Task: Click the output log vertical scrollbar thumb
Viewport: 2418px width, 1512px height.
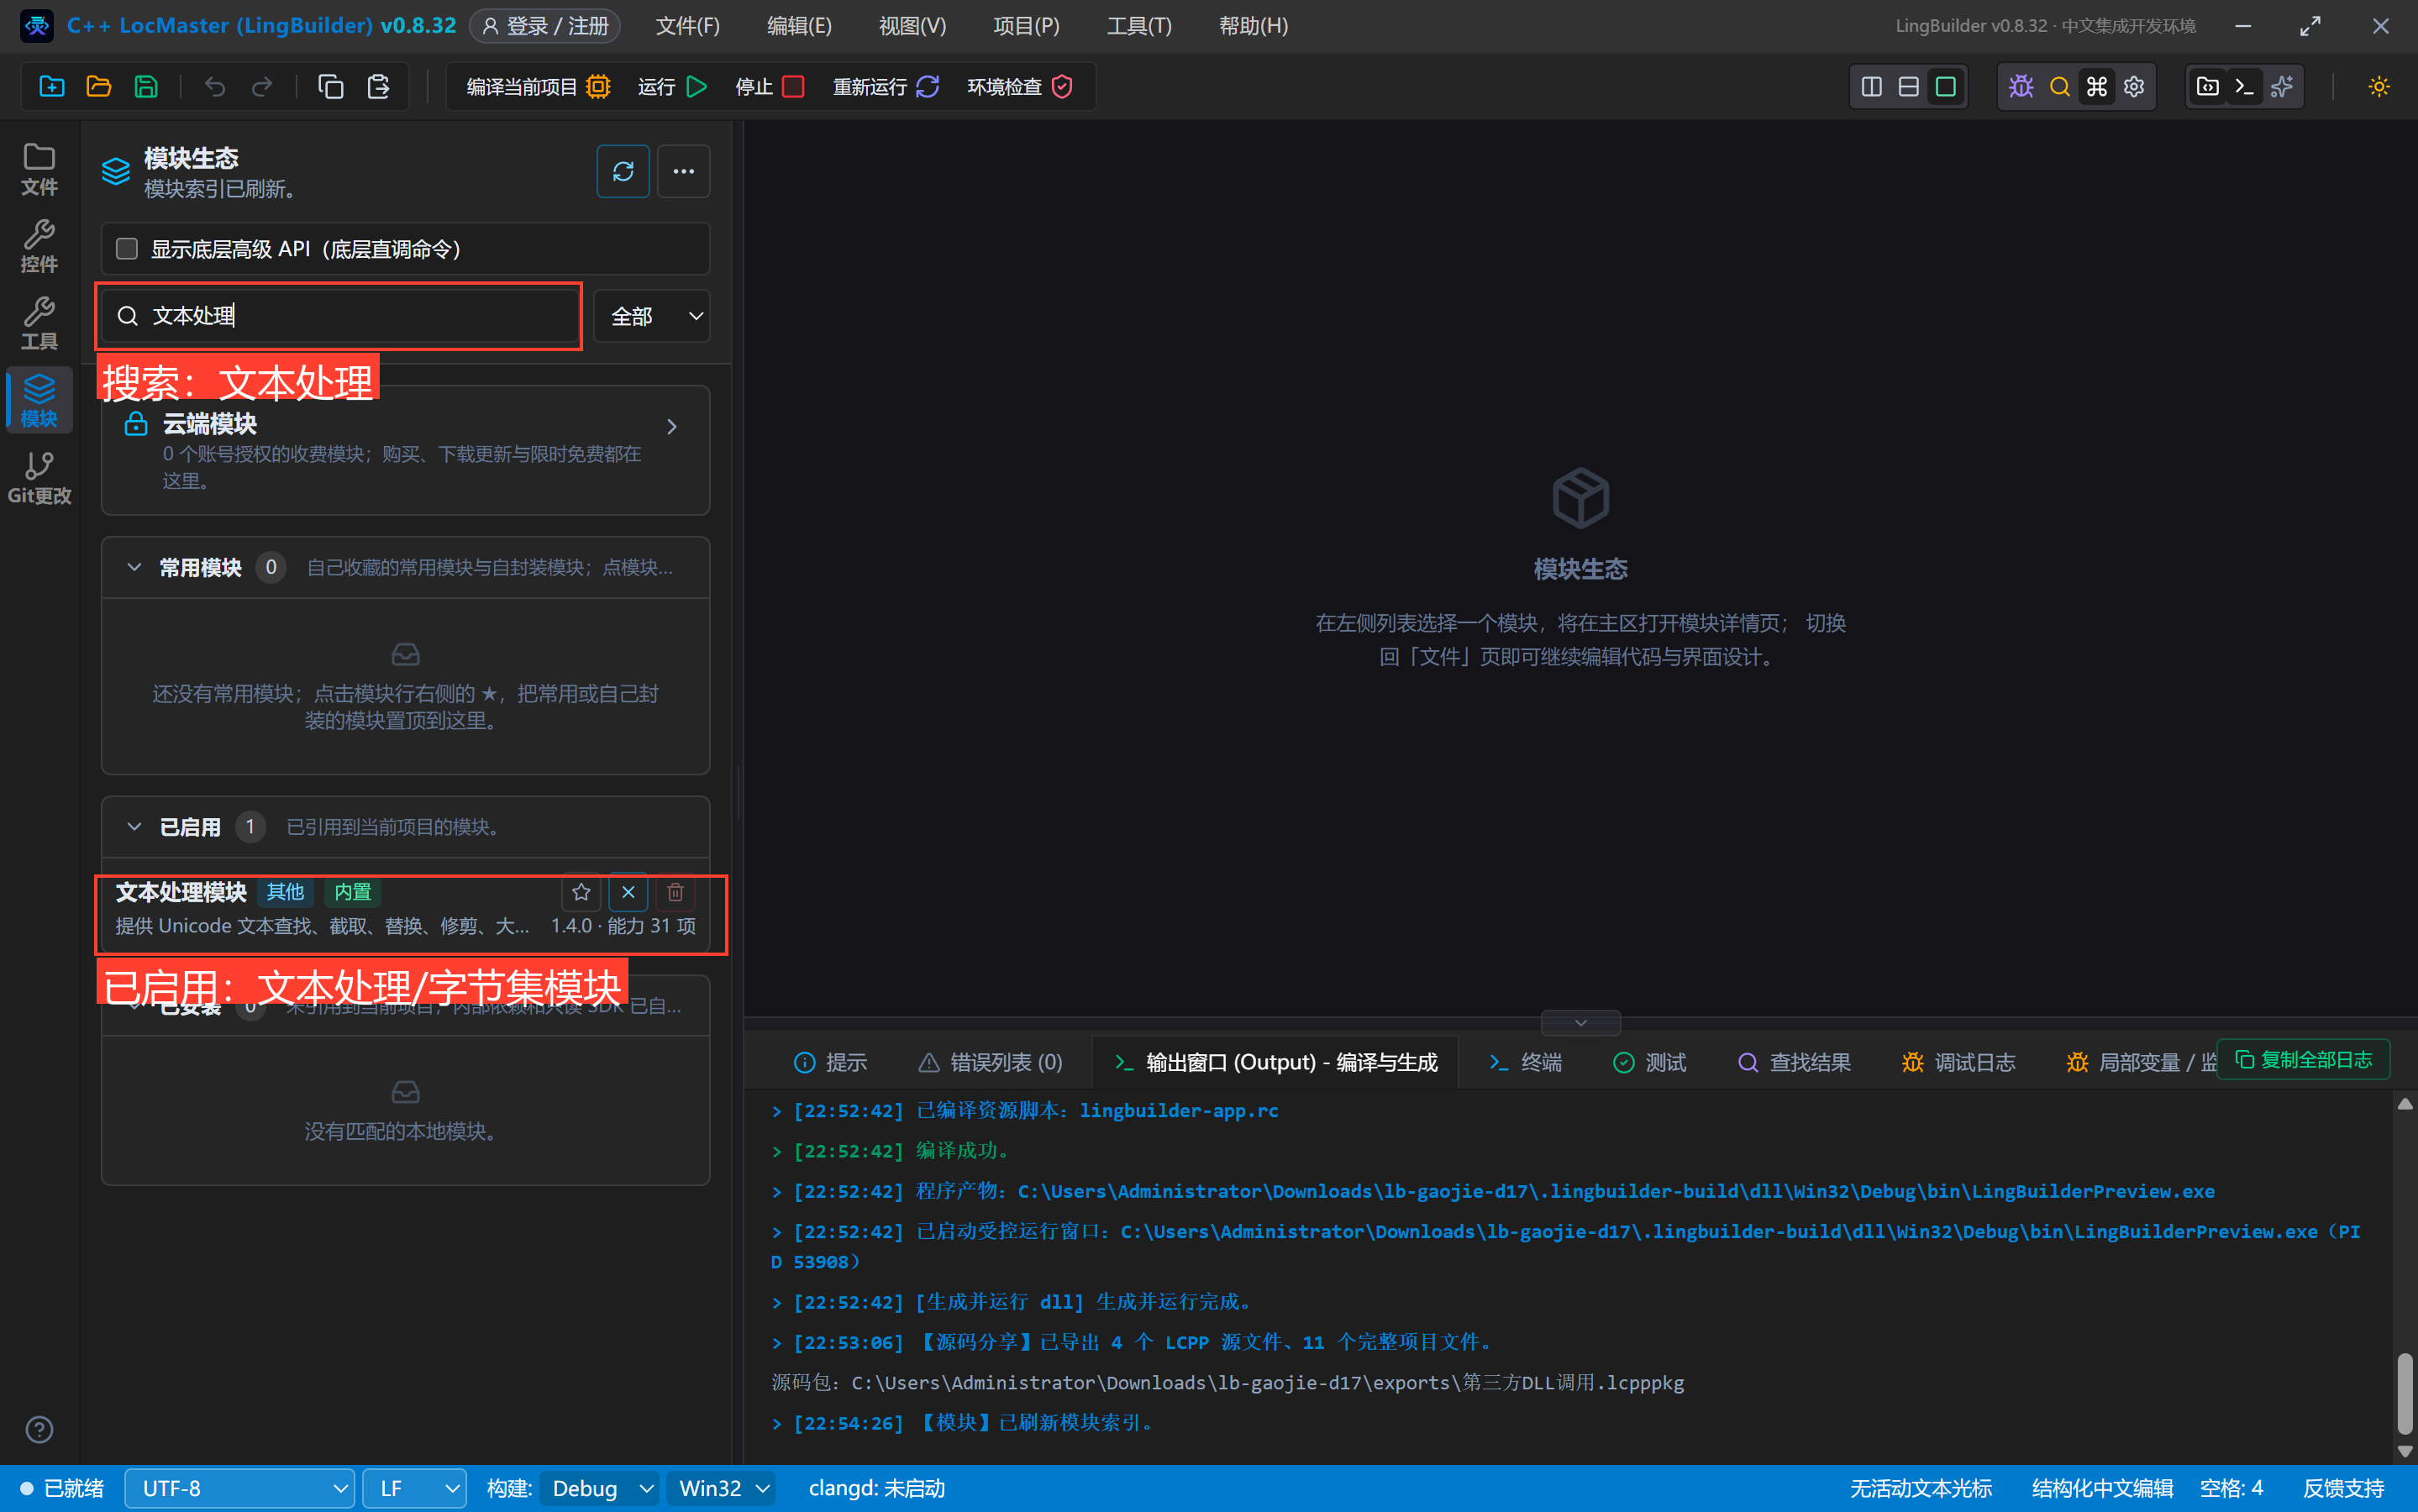Action: pyautogui.click(x=2404, y=1394)
